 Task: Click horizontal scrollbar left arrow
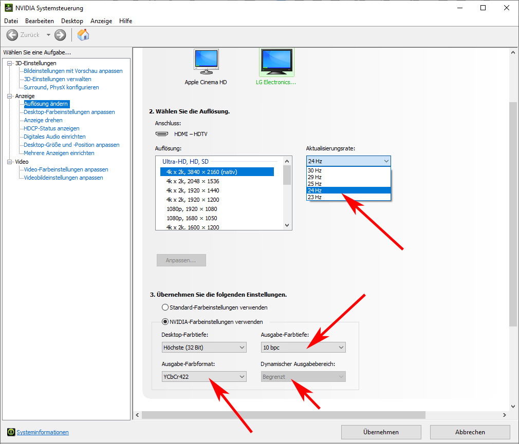pos(138,415)
